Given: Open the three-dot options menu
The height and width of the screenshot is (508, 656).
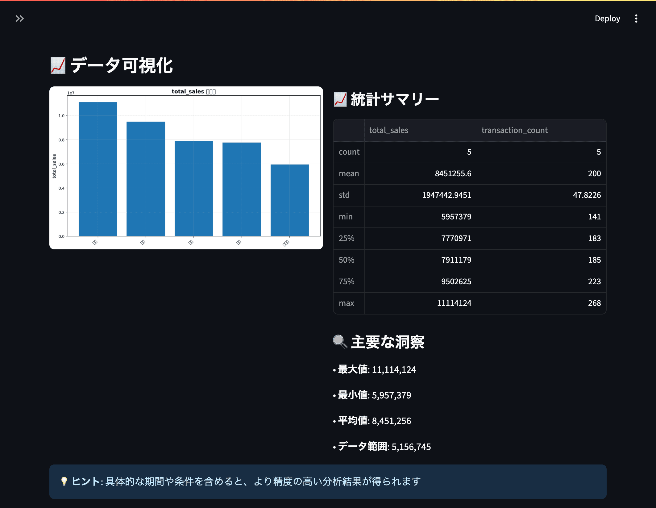Looking at the screenshot, I should (636, 19).
